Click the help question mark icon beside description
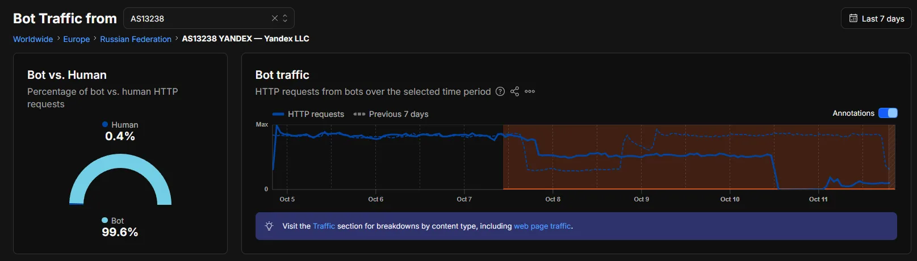The image size is (917, 261). 500,91
